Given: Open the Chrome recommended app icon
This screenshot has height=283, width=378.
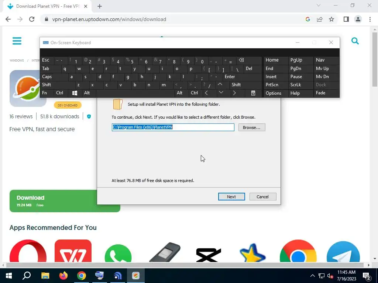Looking at the screenshot, I should (298, 251).
